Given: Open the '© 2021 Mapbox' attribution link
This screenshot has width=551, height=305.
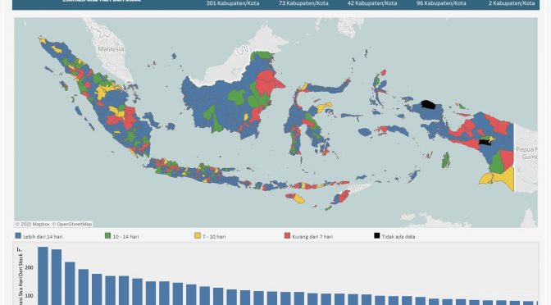Looking at the screenshot, I should tap(33, 224).
